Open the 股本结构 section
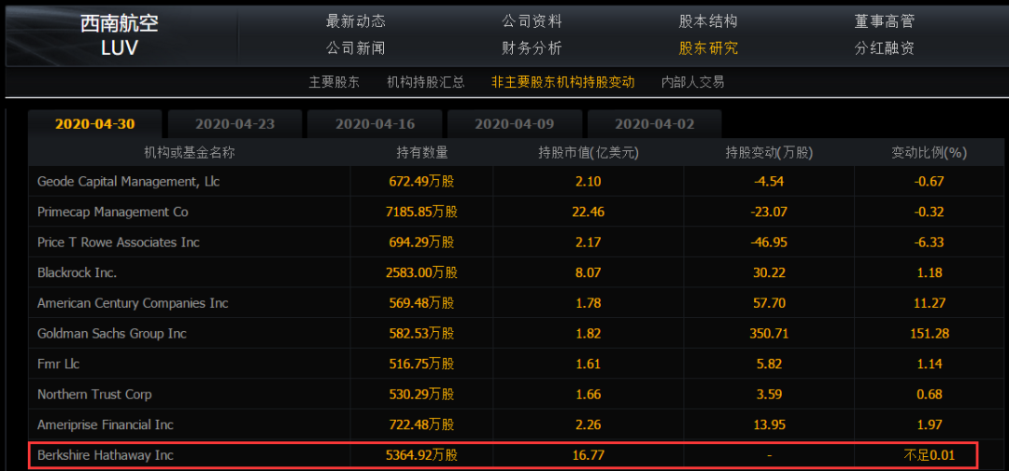 (x=708, y=21)
